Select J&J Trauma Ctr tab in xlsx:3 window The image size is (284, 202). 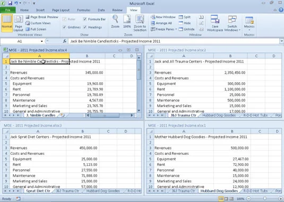coord(67,191)
